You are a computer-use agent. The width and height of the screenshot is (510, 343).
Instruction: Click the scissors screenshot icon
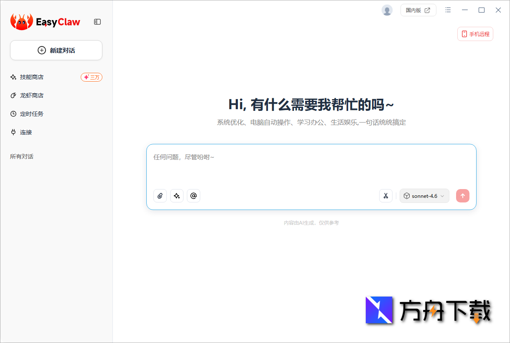(386, 196)
